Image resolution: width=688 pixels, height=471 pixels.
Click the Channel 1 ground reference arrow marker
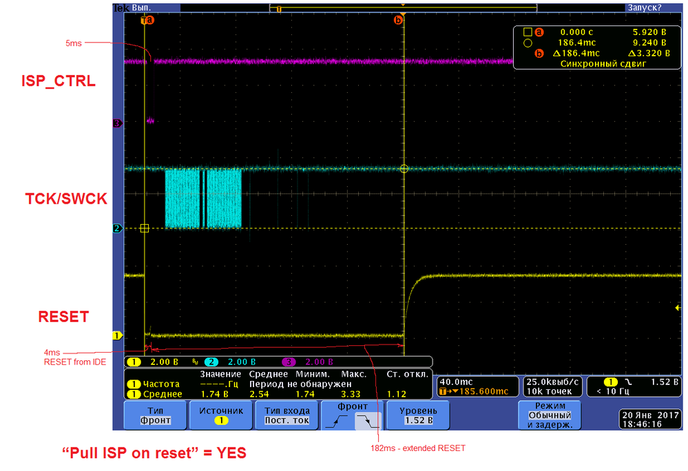[x=118, y=335]
